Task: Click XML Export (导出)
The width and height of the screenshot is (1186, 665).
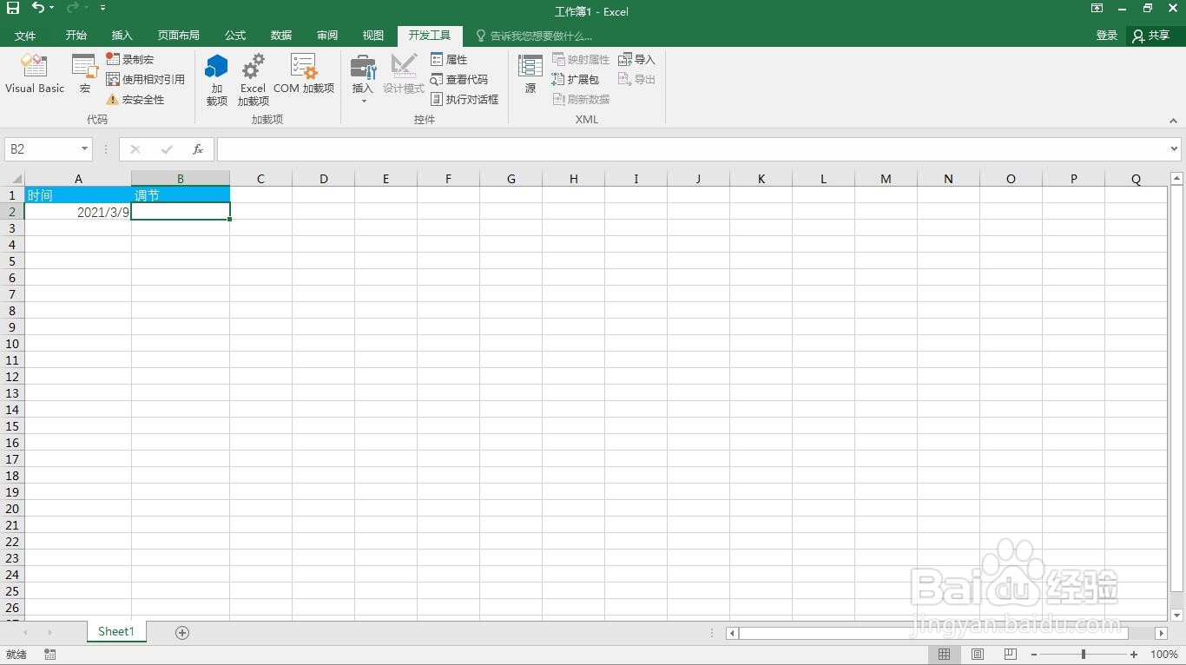Action: click(x=636, y=79)
